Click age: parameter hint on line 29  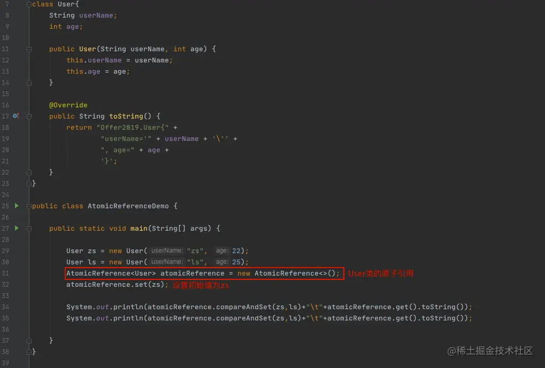tap(222, 250)
